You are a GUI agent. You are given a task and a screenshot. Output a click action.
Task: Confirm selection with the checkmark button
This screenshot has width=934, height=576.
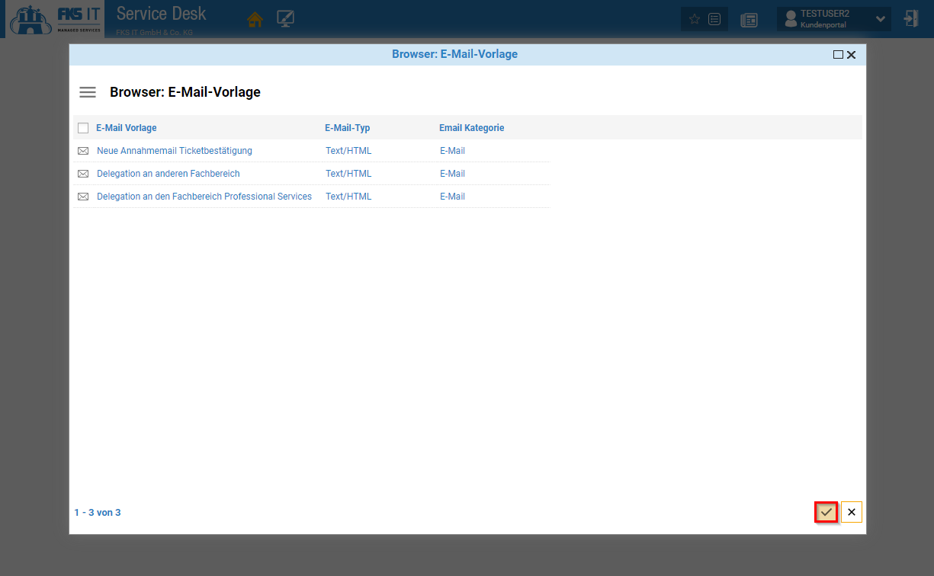point(826,512)
